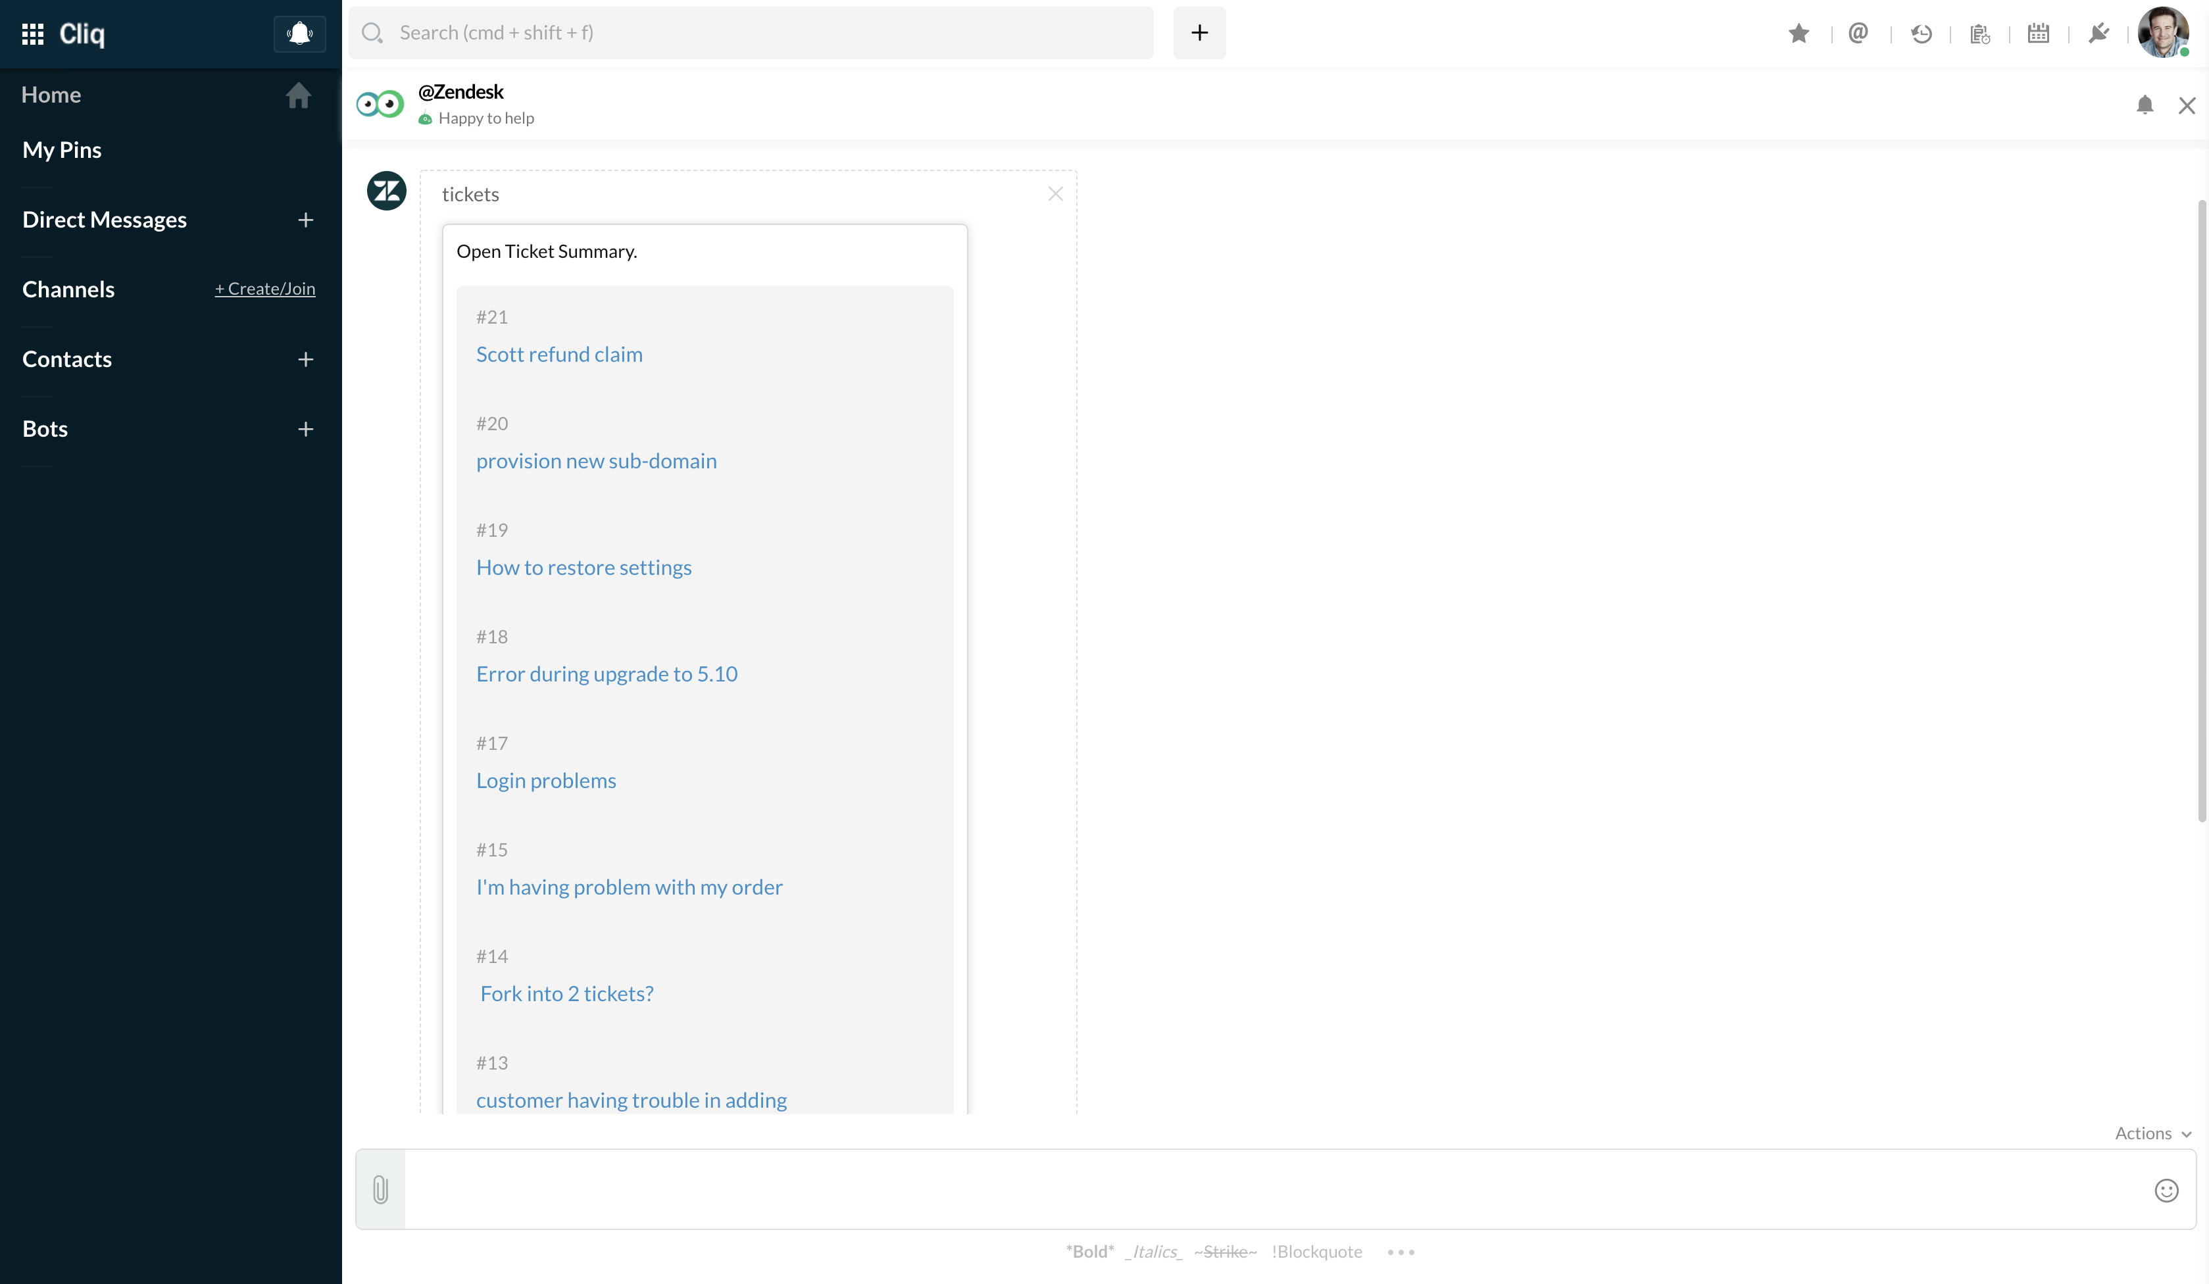Open the emoji smiley picker

tap(2166, 1189)
